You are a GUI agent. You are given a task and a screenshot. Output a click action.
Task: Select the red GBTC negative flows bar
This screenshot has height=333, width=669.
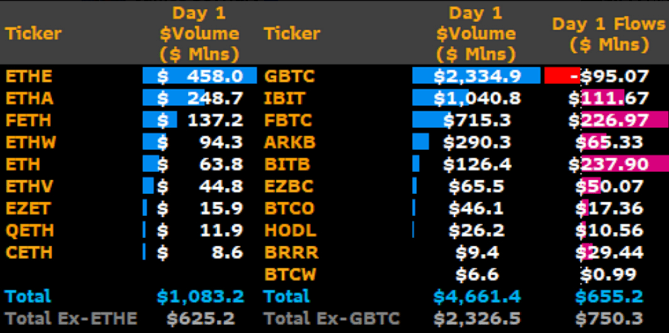tap(561, 77)
